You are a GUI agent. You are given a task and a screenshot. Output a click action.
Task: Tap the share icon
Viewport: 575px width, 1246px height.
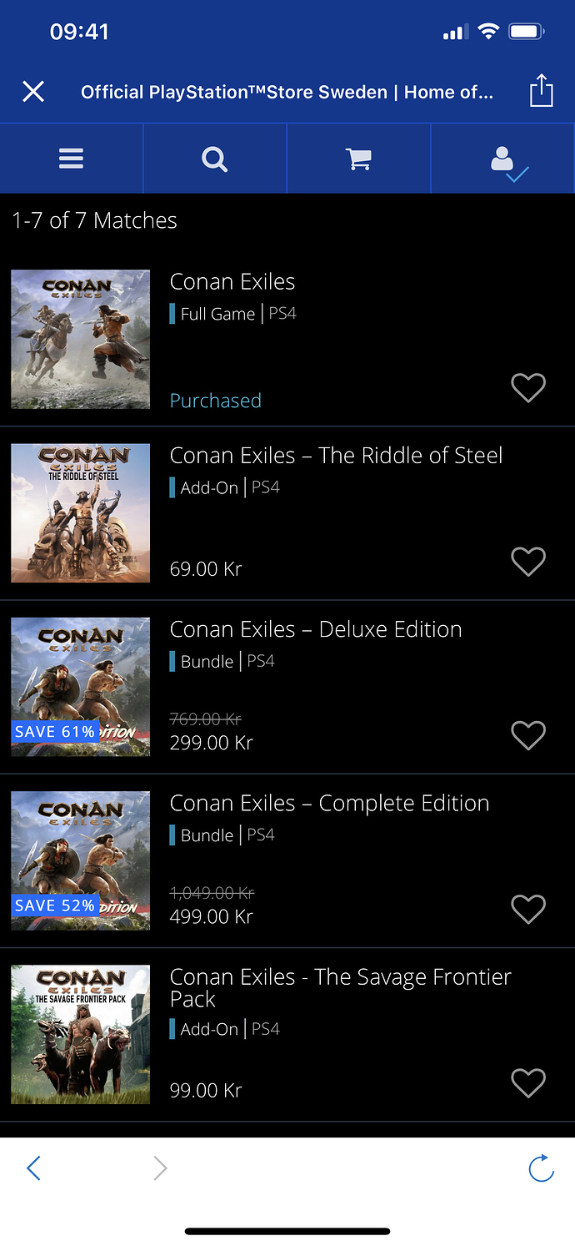pos(542,91)
